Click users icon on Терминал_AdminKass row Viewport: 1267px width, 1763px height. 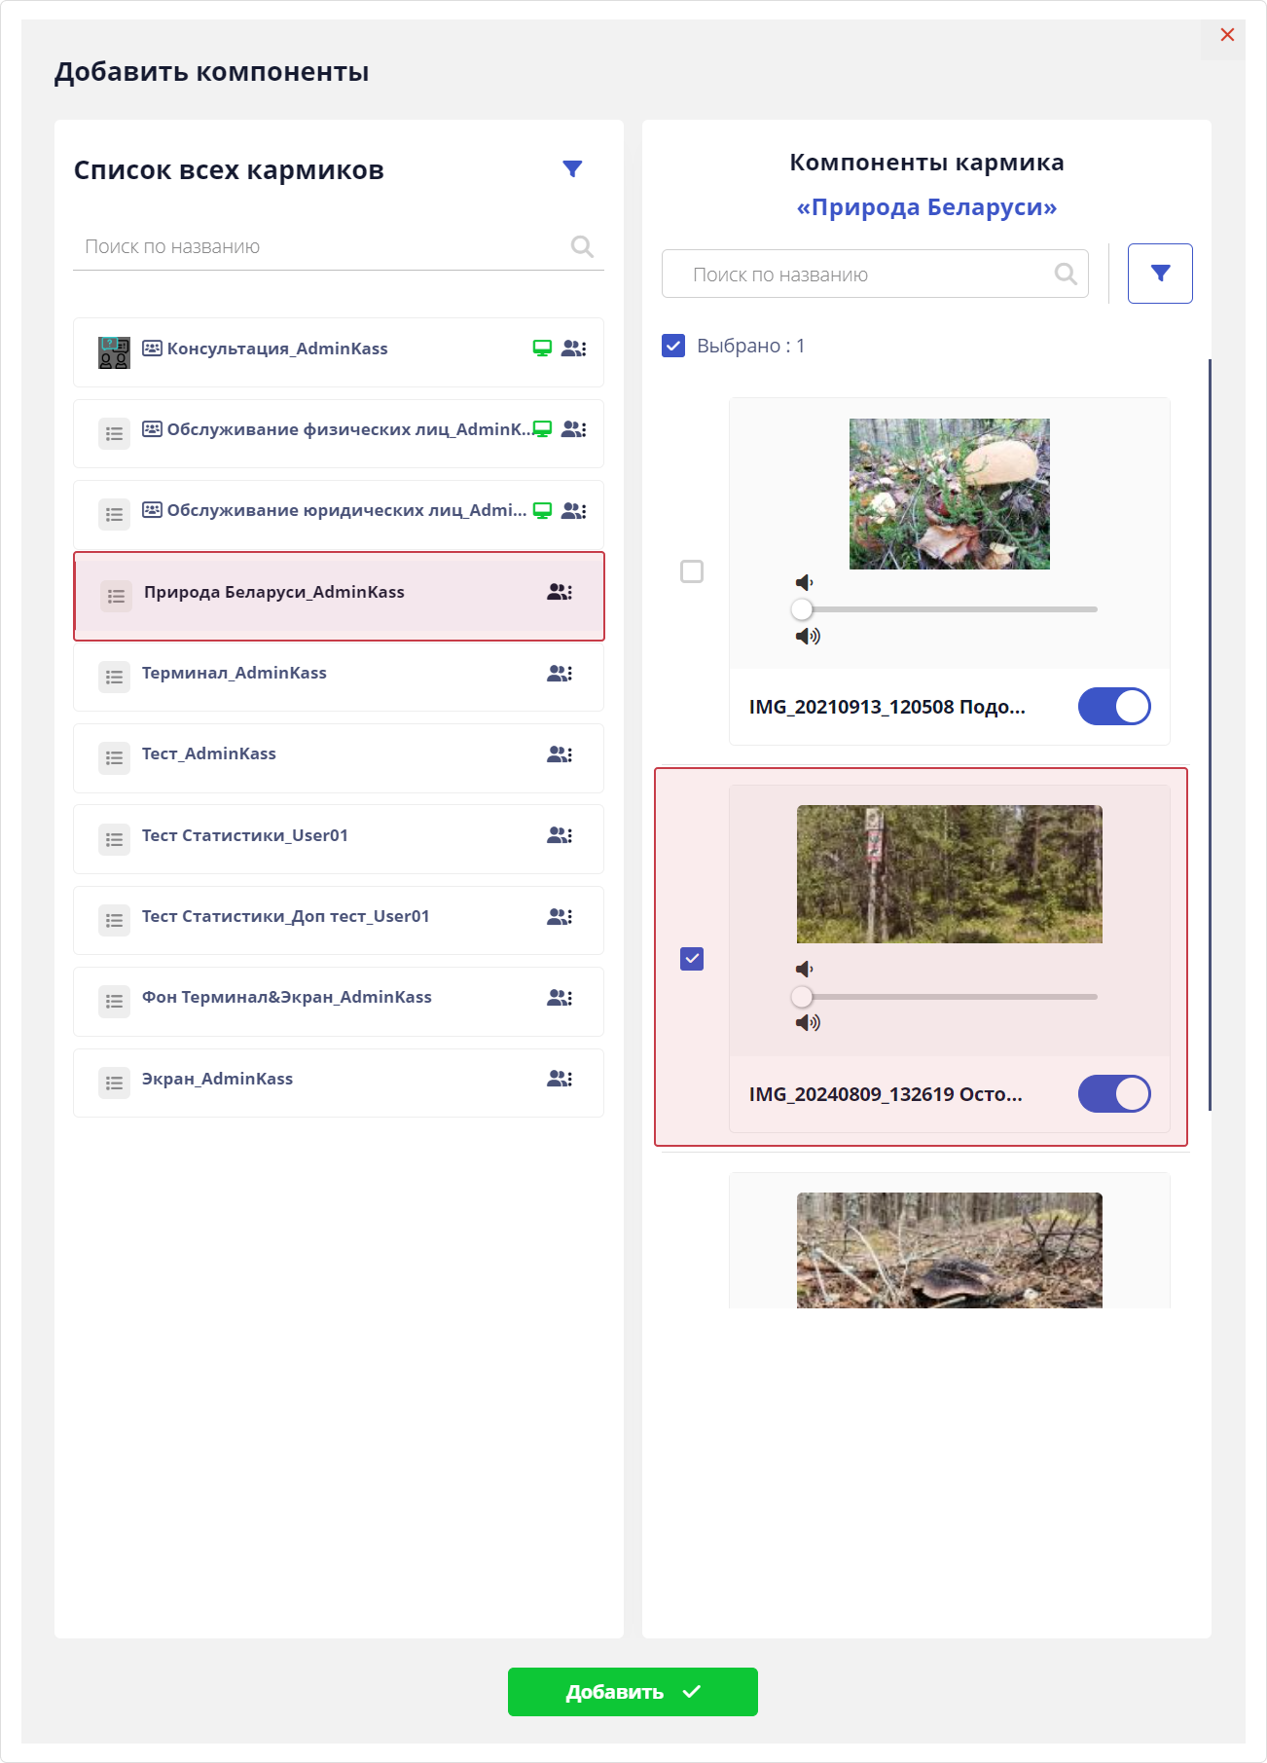pos(560,674)
